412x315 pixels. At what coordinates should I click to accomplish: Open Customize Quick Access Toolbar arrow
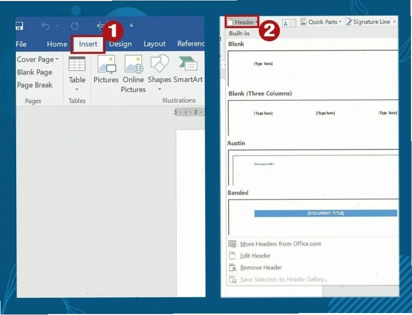(x=132, y=26)
